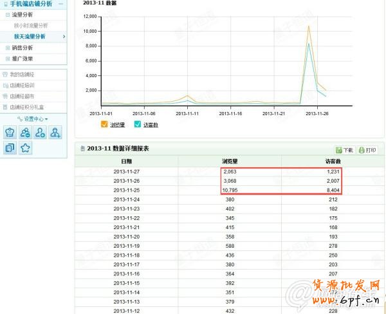Toggle the 访客数 teal series checkbox
The height and width of the screenshot is (314, 386).
[138, 124]
